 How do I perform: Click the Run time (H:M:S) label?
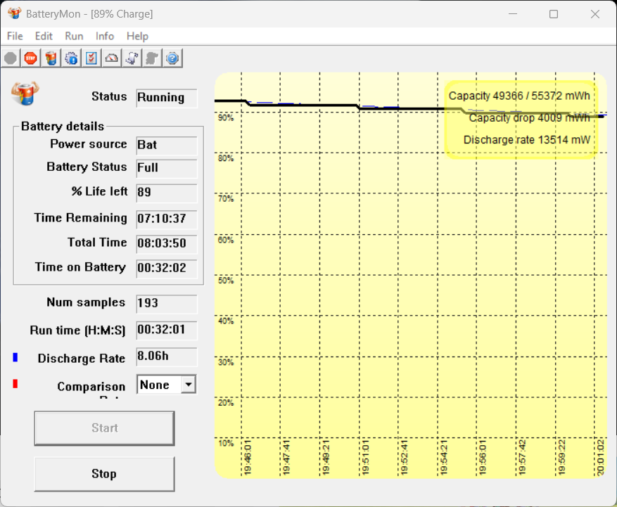(x=78, y=330)
